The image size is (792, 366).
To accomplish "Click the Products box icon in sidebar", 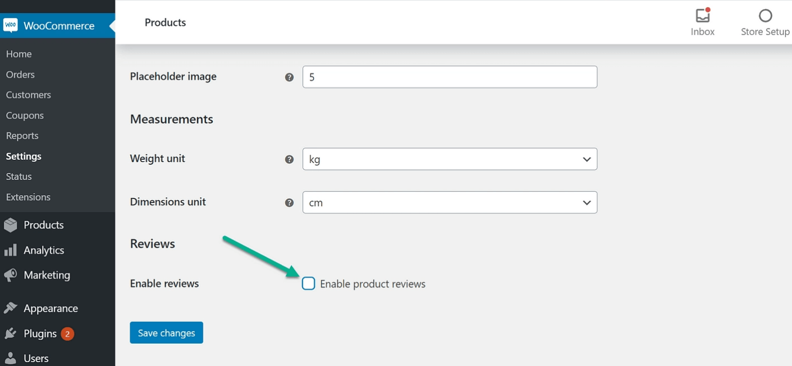I will coord(11,225).
